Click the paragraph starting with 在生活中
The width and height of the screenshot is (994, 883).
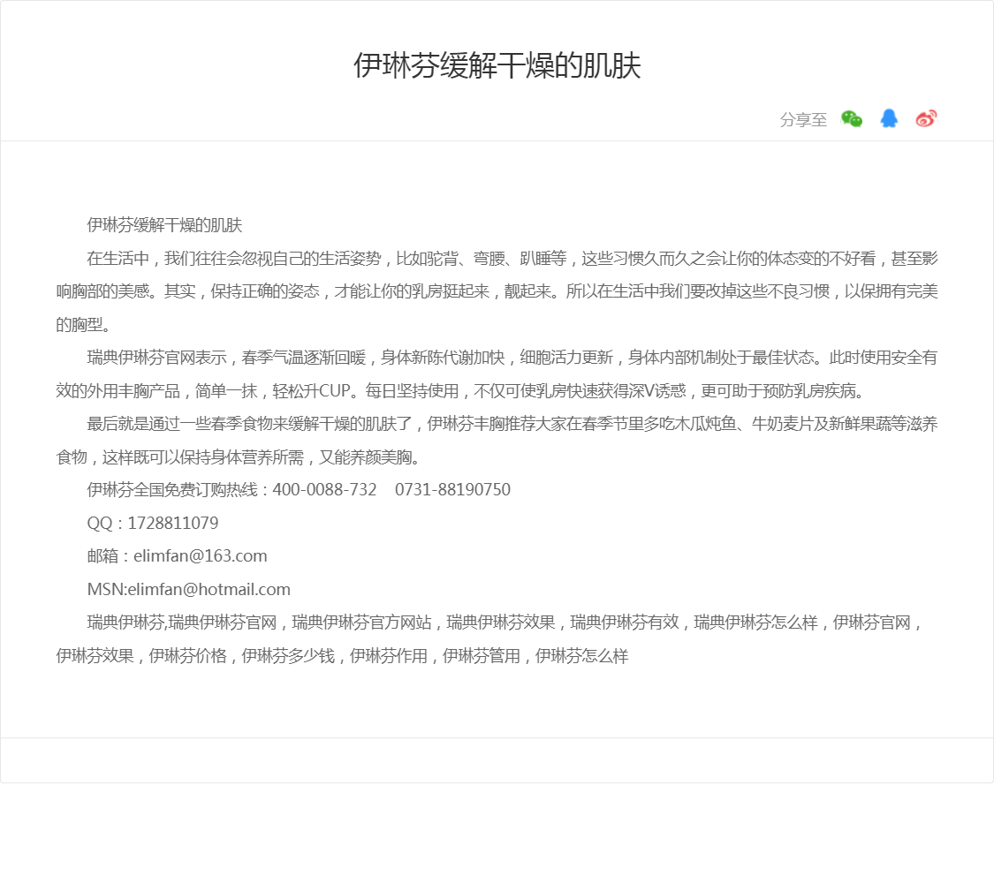pos(497,291)
